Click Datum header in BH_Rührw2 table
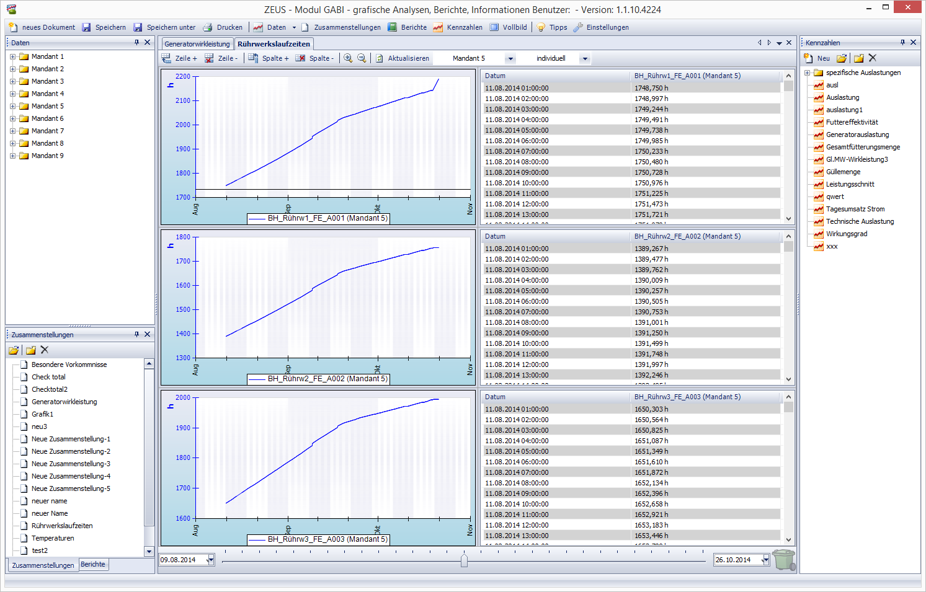 556,236
